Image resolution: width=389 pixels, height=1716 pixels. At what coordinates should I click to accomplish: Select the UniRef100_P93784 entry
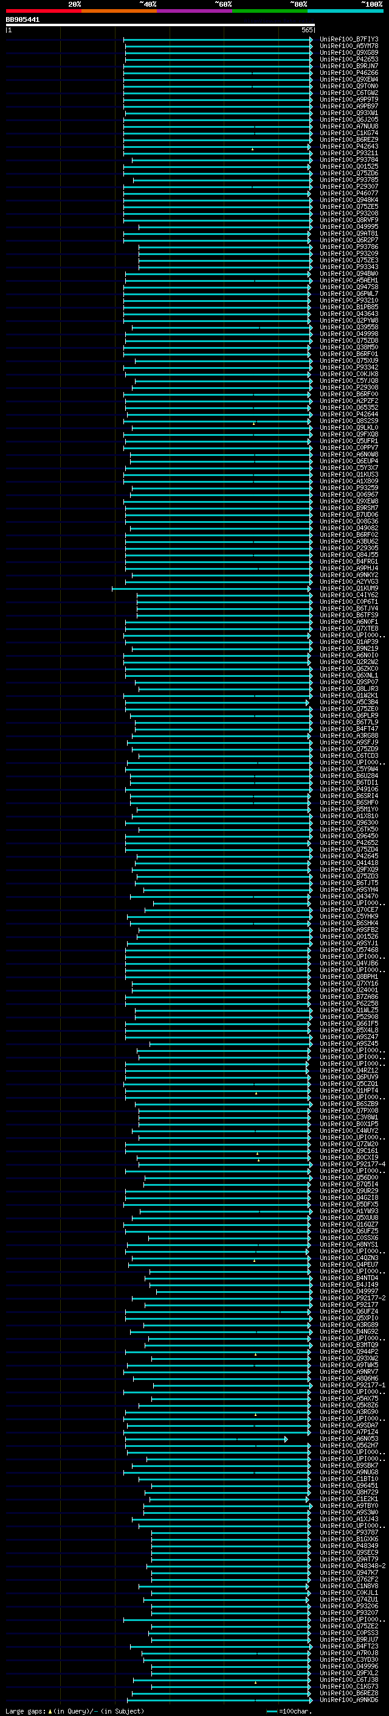click(349, 160)
